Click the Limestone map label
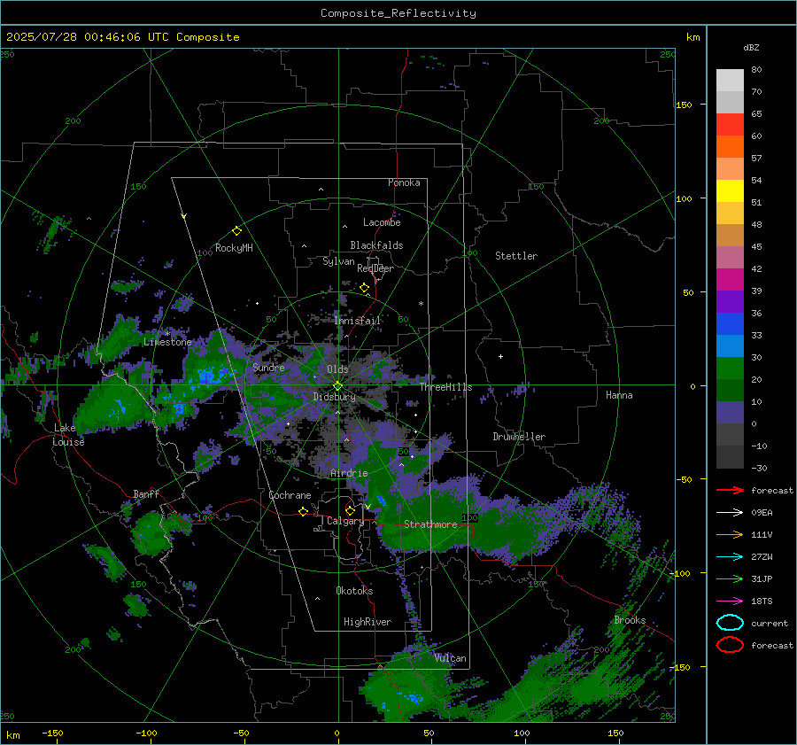This screenshot has height=745, width=797. [x=167, y=342]
